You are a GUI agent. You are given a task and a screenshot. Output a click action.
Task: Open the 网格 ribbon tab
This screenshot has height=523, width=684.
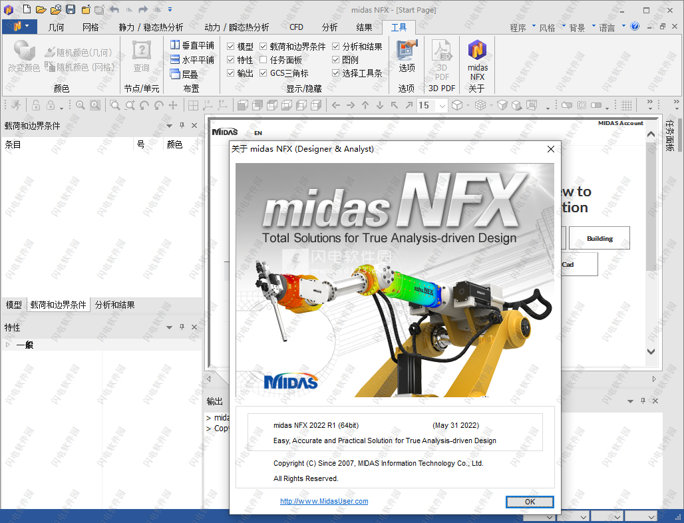point(90,27)
